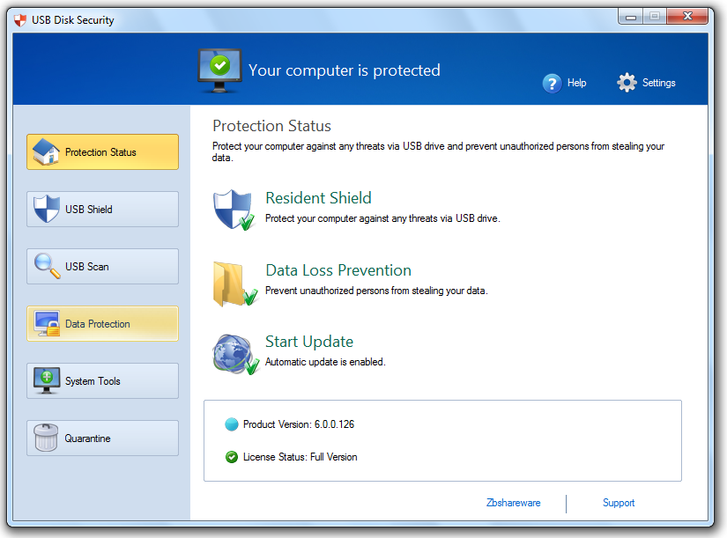Select the Data Protection section
The height and width of the screenshot is (538, 727).
102,323
